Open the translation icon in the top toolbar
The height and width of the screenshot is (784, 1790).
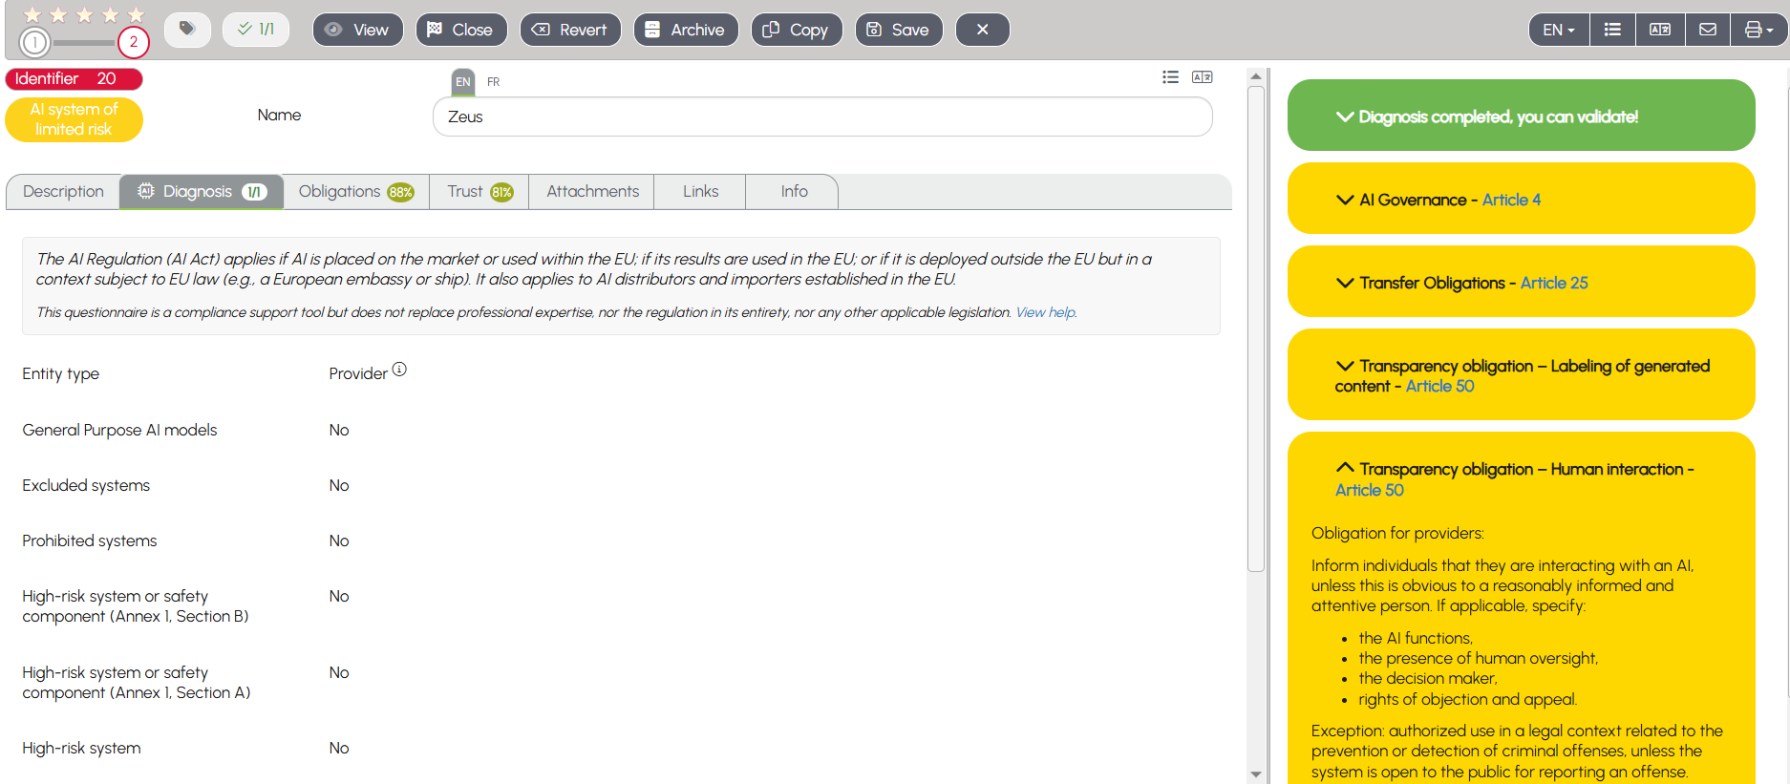1660,30
